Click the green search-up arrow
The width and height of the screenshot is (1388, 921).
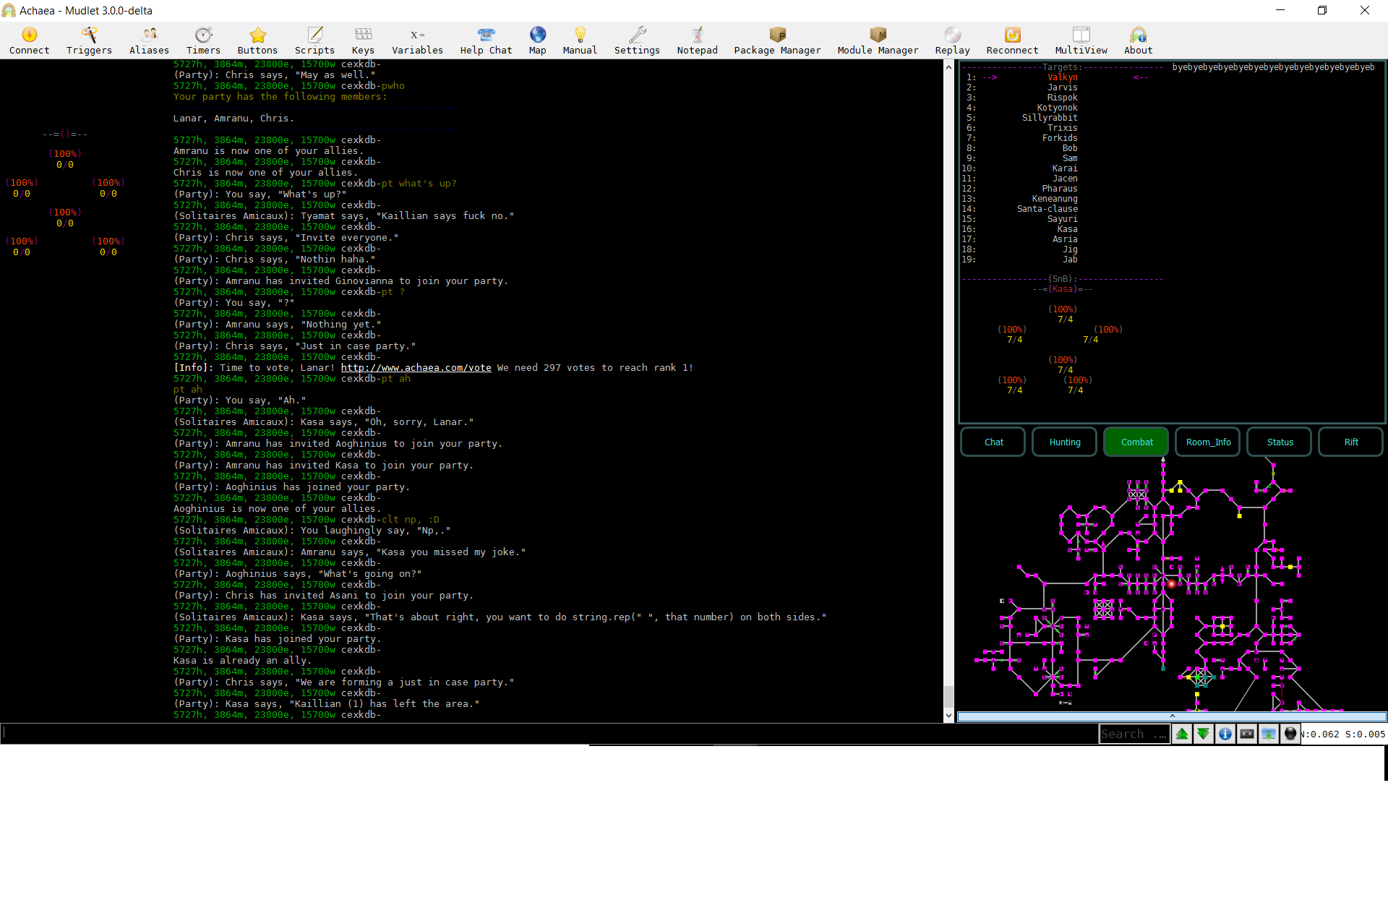(x=1182, y=734)
